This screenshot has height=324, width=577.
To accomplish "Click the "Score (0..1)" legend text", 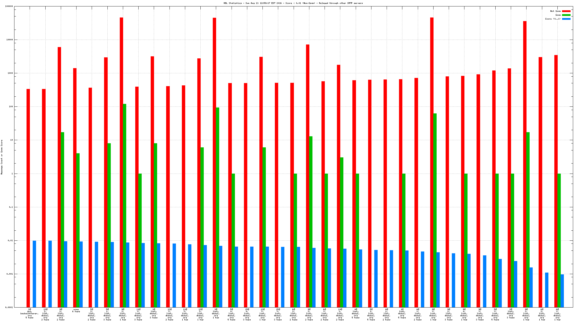I will pyautogui.click(x=553, y=19).
